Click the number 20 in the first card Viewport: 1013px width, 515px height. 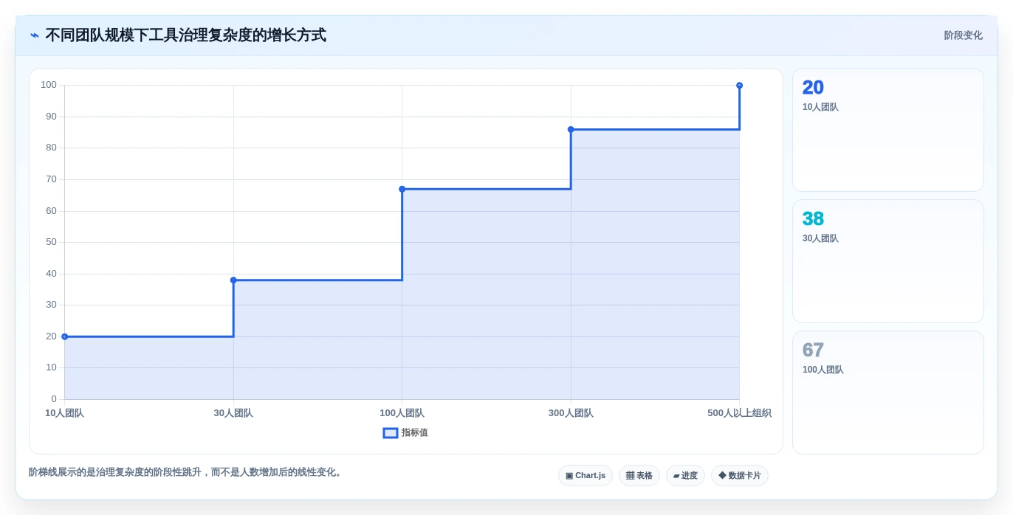click(813, 88)
